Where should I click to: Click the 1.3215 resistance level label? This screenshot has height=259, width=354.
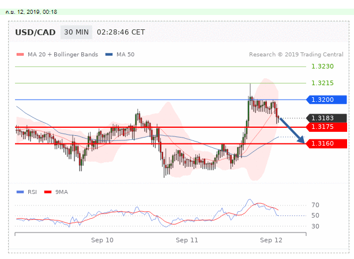click(322, 83)
